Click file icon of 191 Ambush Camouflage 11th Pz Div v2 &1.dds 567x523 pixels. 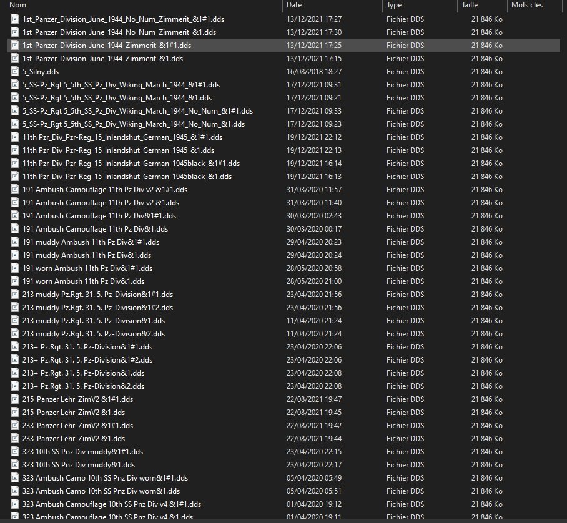[15, 202]
